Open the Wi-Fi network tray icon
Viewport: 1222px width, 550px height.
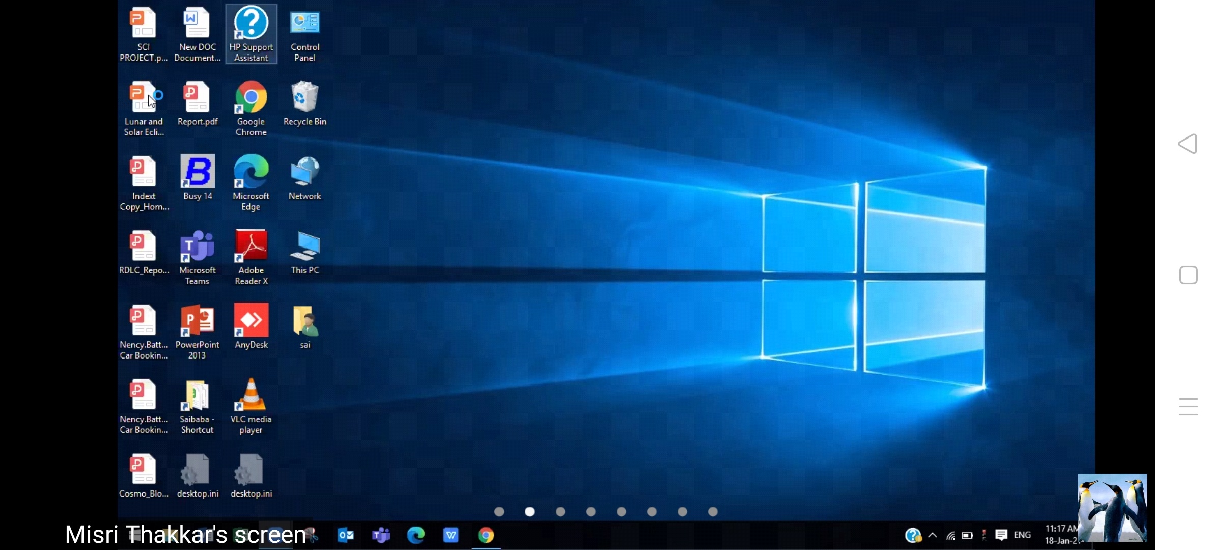[951, 535]
